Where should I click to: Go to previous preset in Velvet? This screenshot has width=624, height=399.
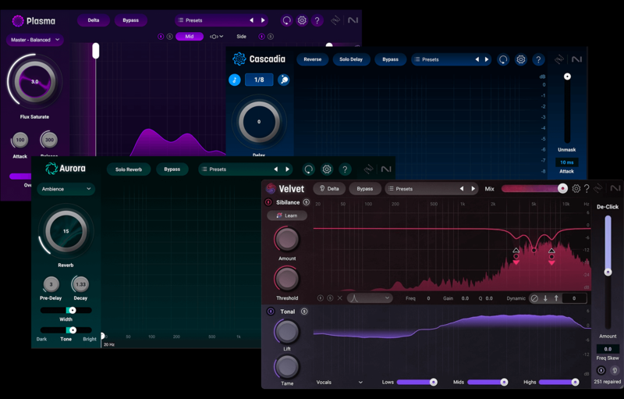[x=462, y=189]
